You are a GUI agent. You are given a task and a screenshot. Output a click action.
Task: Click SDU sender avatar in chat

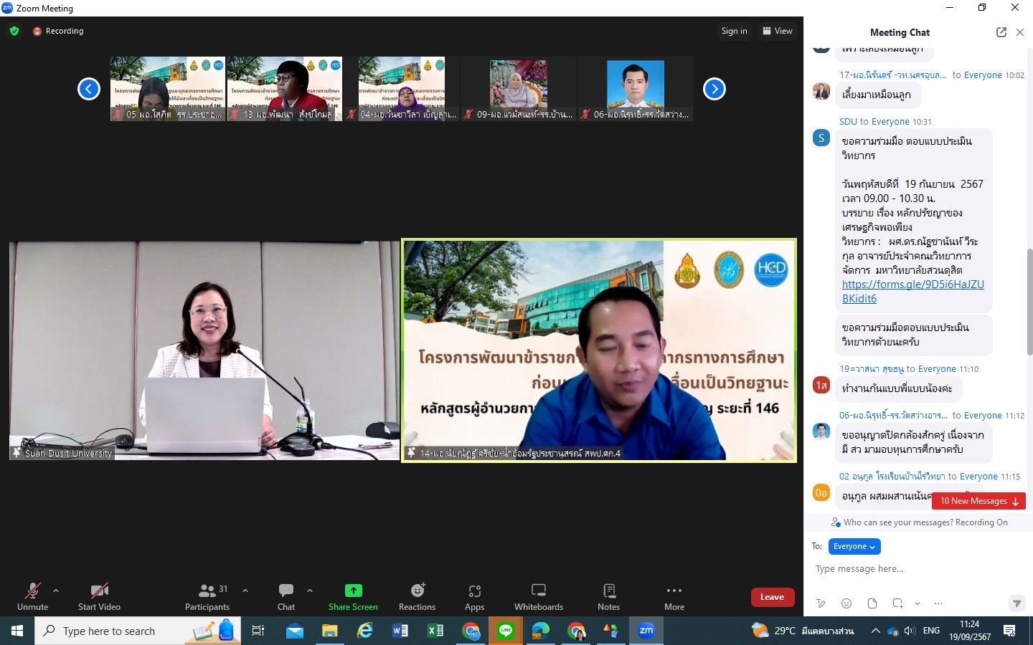821,138
